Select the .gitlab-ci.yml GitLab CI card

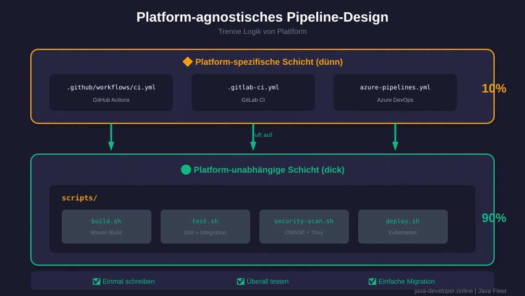253,92
